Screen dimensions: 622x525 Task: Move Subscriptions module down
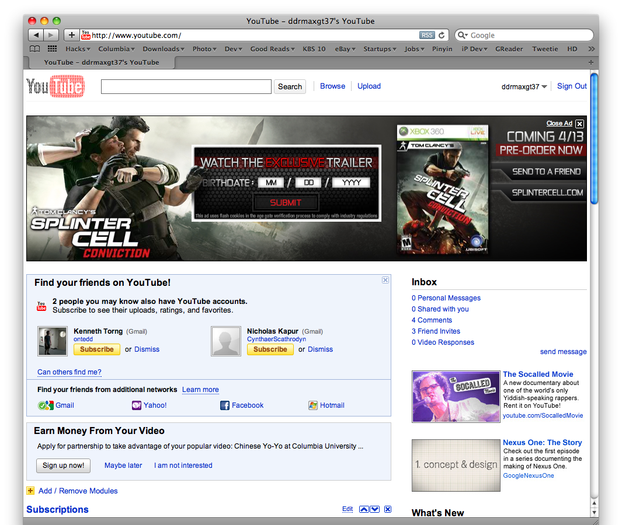coord(375,509)
